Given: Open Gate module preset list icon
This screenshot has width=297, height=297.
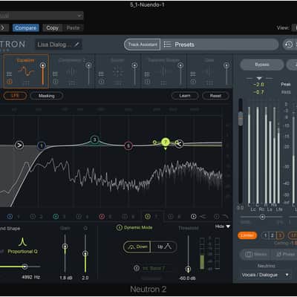Looking at the screenshot, I should pos(193,74).
